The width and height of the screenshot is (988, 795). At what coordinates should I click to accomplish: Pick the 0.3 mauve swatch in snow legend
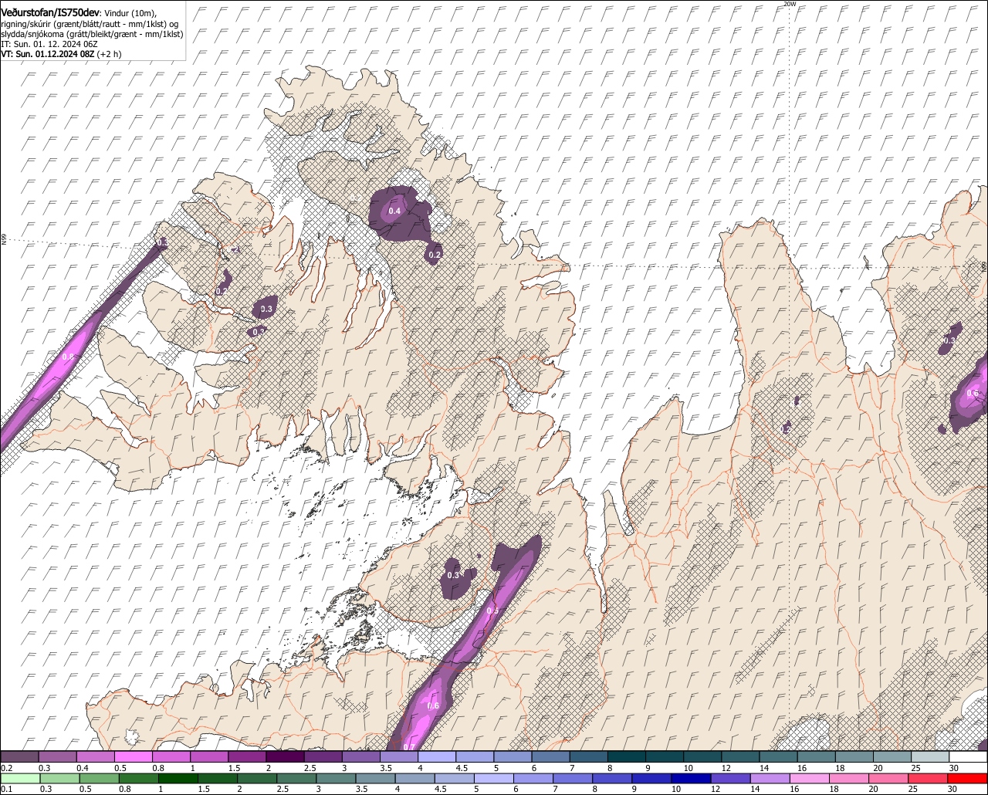[x=57, y=757]
